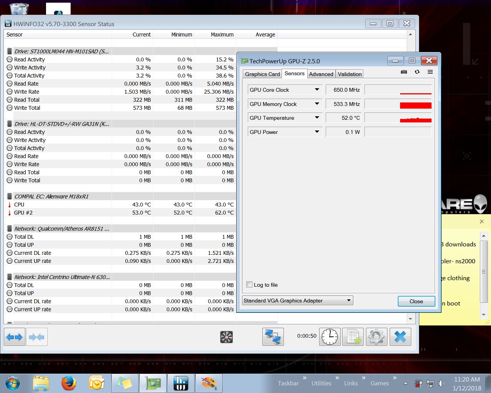Open HWiNFO sensor settings via the gear icon
491x393 pixels.
coord(376,337)
